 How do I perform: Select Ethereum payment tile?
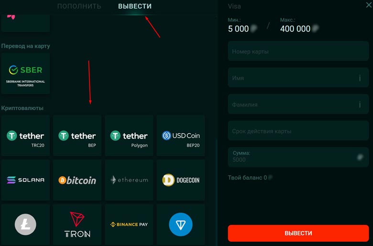[x=129, y=180]
